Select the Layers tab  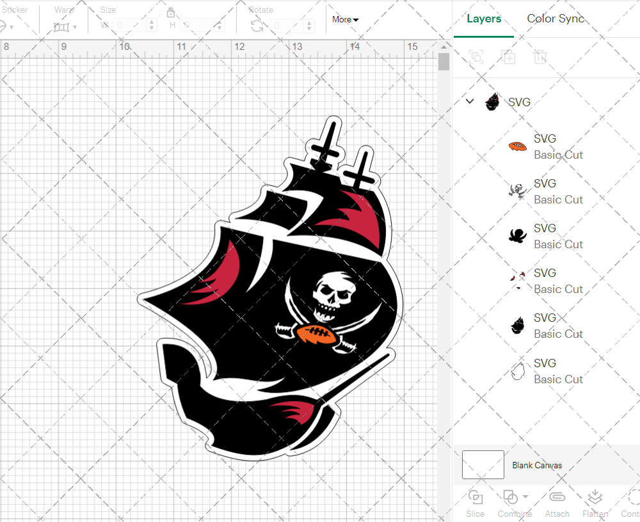(484, 19)
